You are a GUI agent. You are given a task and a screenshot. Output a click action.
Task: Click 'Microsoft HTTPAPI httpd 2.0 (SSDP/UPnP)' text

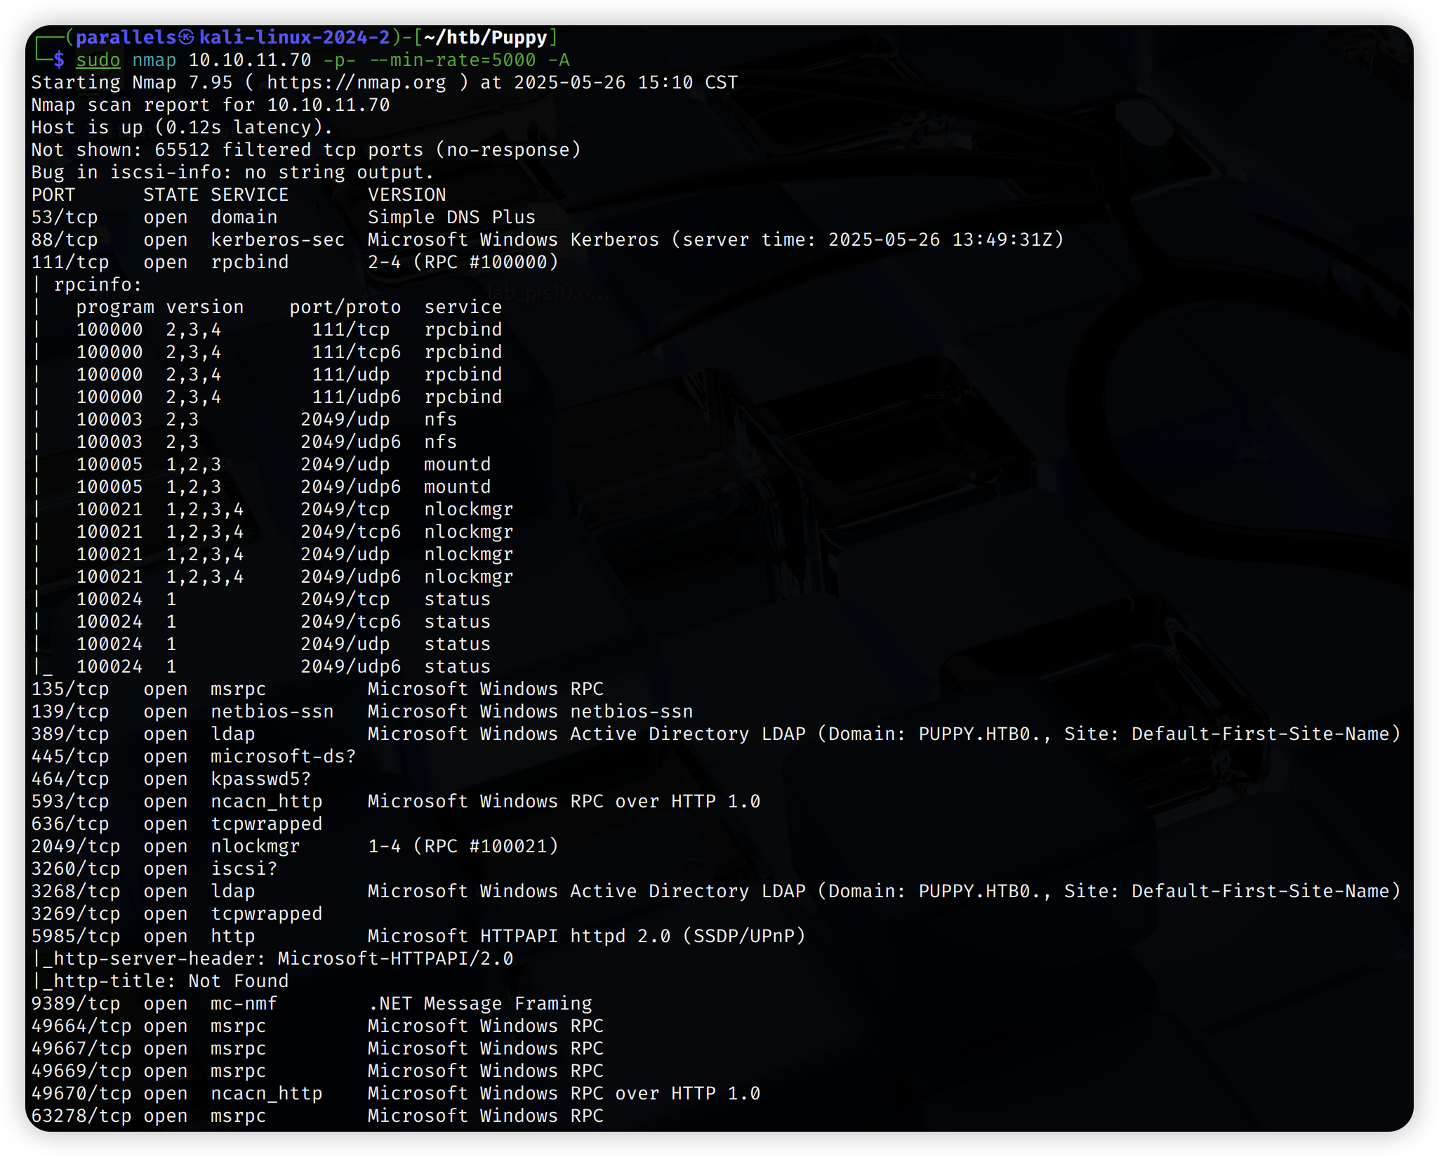pyautogui.click(x=587, y=937)
